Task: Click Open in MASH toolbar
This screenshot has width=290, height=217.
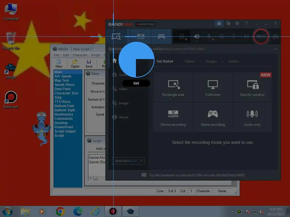Action: click(75, 64)
